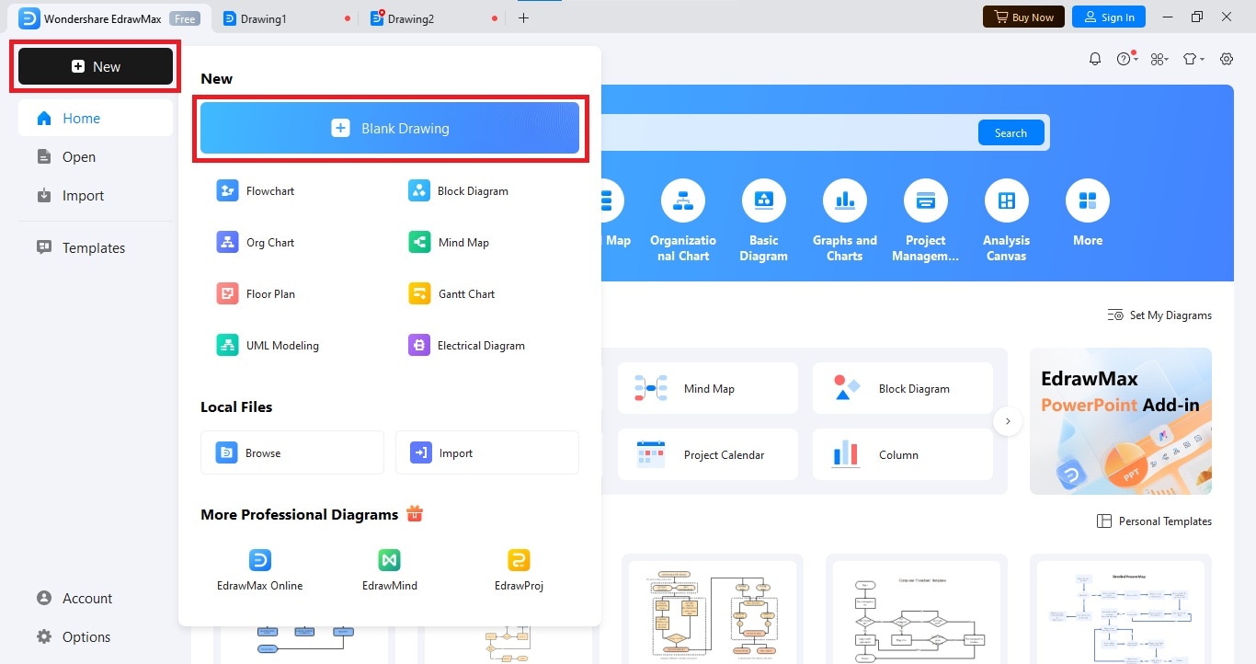Click the Free badge beside EdrawMax
The image size is (1256, 664).
click(186, 18)
